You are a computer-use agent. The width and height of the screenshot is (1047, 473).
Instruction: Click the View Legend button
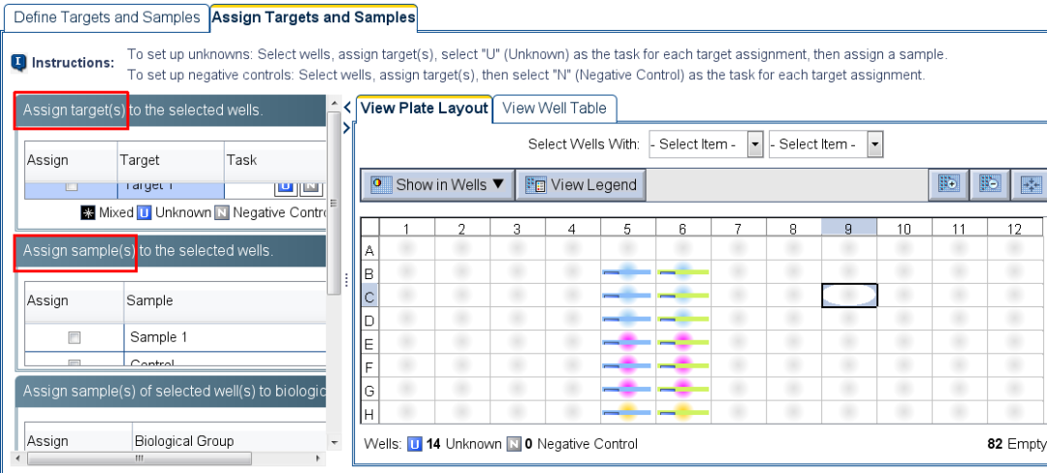coord(581,185)
